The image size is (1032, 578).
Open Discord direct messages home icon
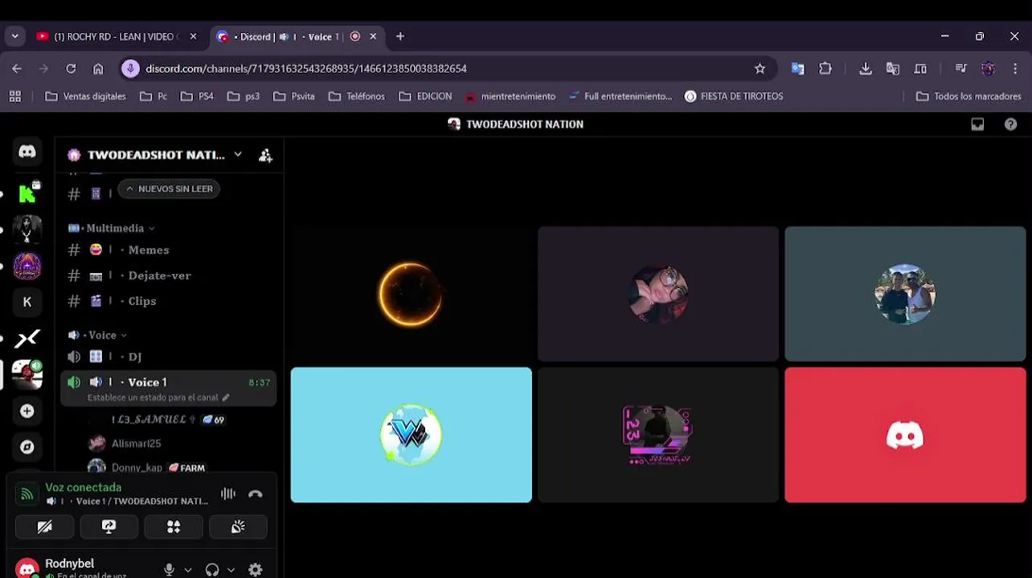27,151
